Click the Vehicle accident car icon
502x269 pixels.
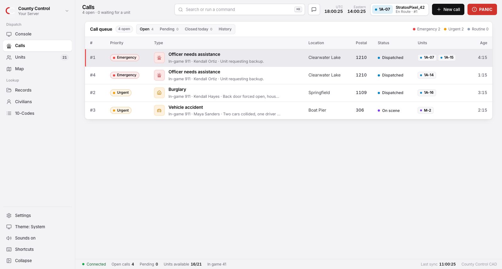(159, 110)
